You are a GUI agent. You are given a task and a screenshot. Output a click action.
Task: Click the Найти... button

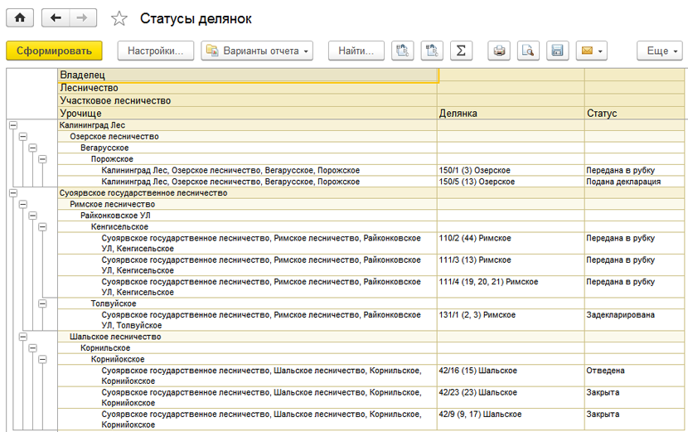tap(356, 51)
